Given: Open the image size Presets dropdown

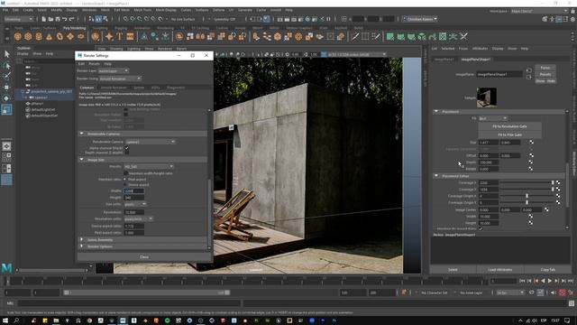Looking at the screenshot, I should [148, 166].
